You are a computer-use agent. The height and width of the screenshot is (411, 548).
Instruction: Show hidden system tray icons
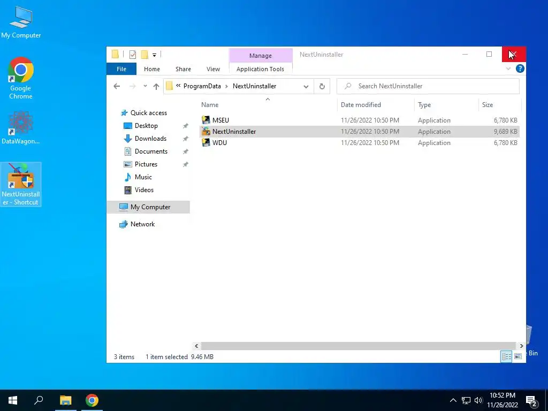453,400
